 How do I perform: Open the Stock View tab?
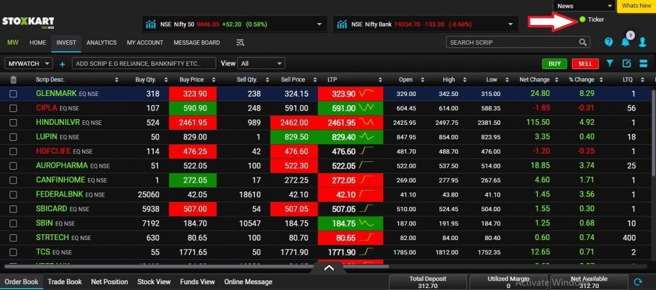point(154,282)
